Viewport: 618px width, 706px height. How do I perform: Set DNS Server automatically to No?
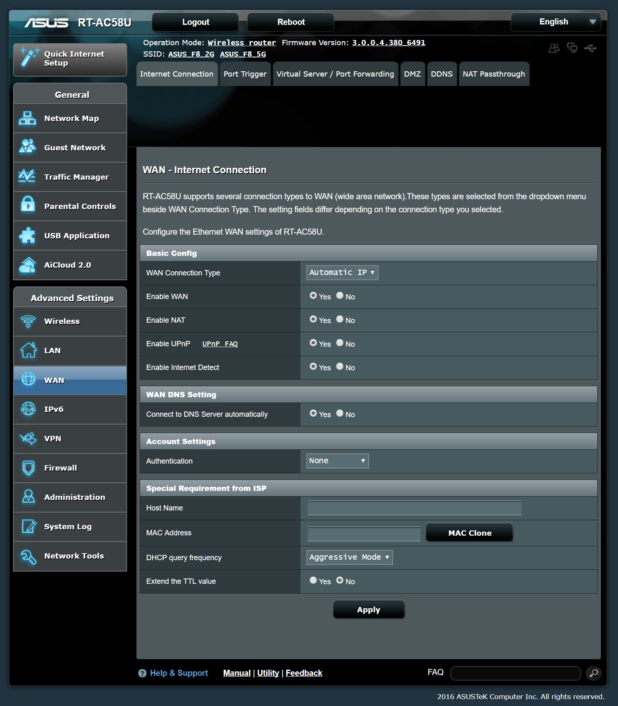[x=340, y=413]
